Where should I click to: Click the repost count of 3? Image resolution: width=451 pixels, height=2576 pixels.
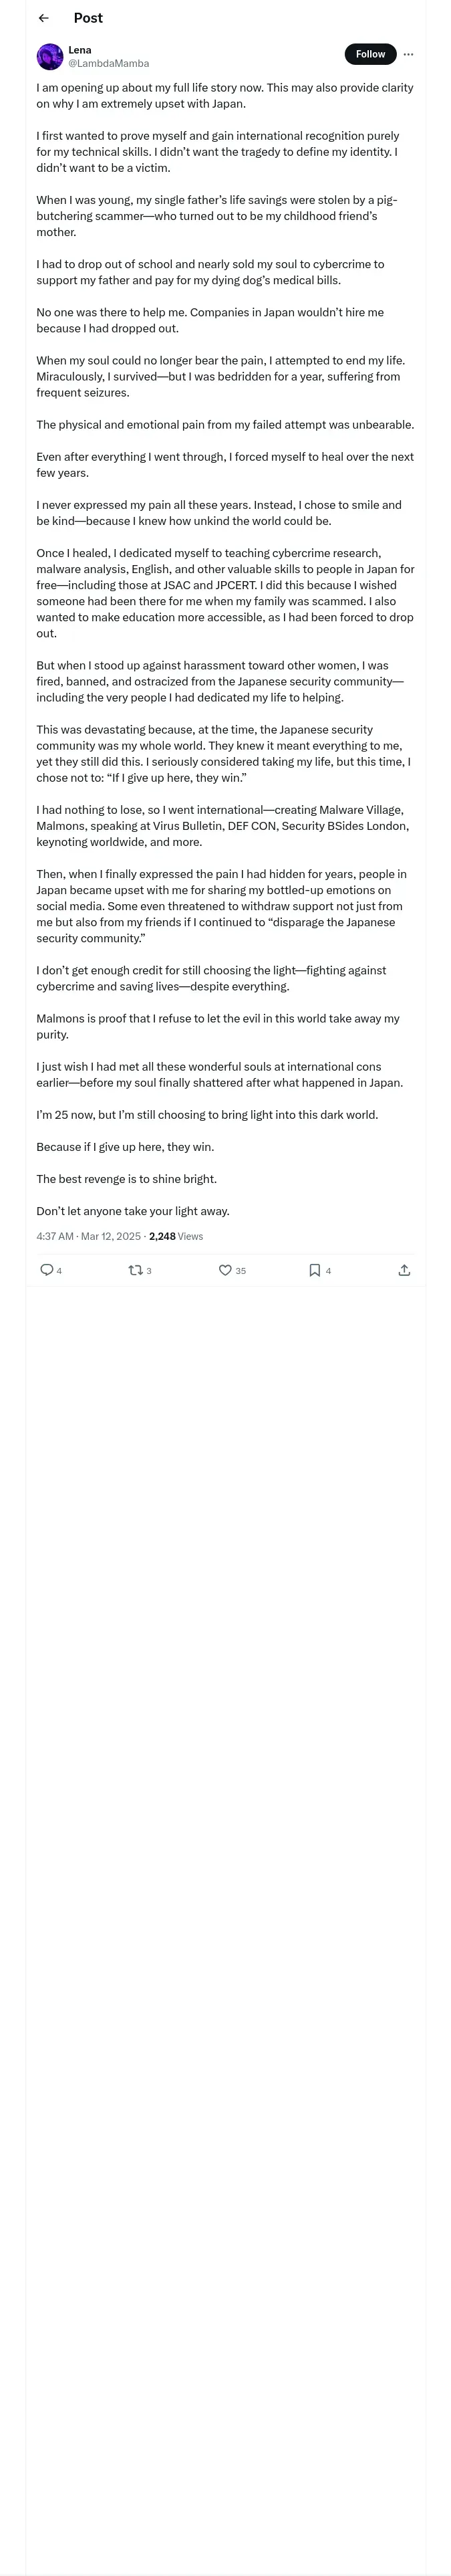pyautogui.click(x=149, y=1271)
